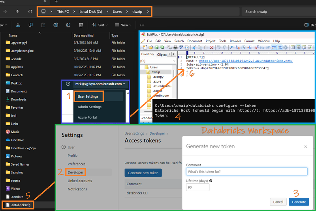Click the Font icon in EditPlus toolbar
Image resolution: width=316 pixels, height=211 pixels.
(256, 47)
